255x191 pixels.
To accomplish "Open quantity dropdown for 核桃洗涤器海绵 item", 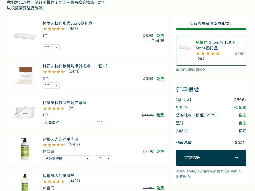I will (51, 85).
